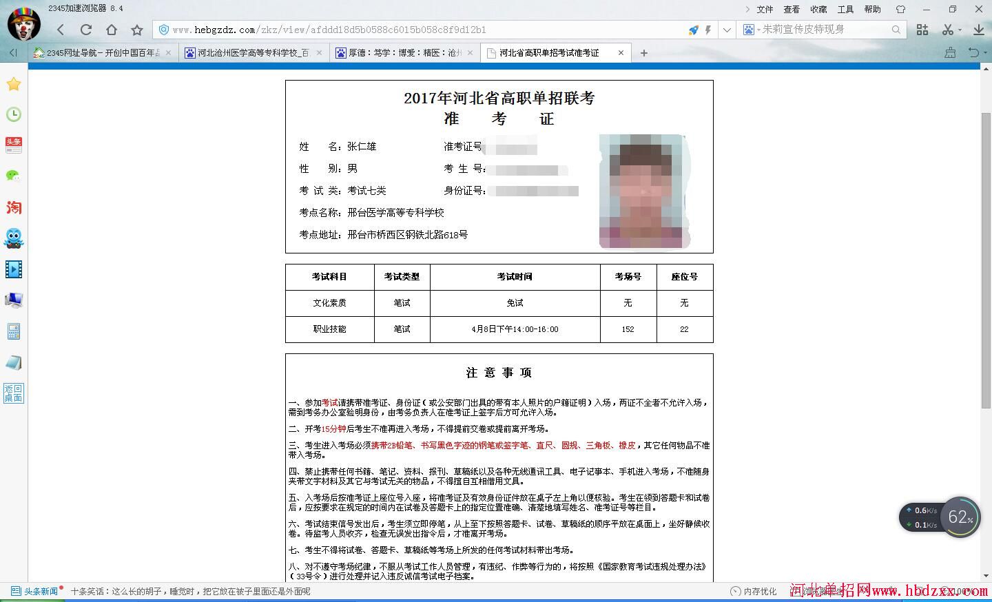This screenshot has height=602, width=992.
Task: Open the video film sidebar icon
Action: [14, 269]
